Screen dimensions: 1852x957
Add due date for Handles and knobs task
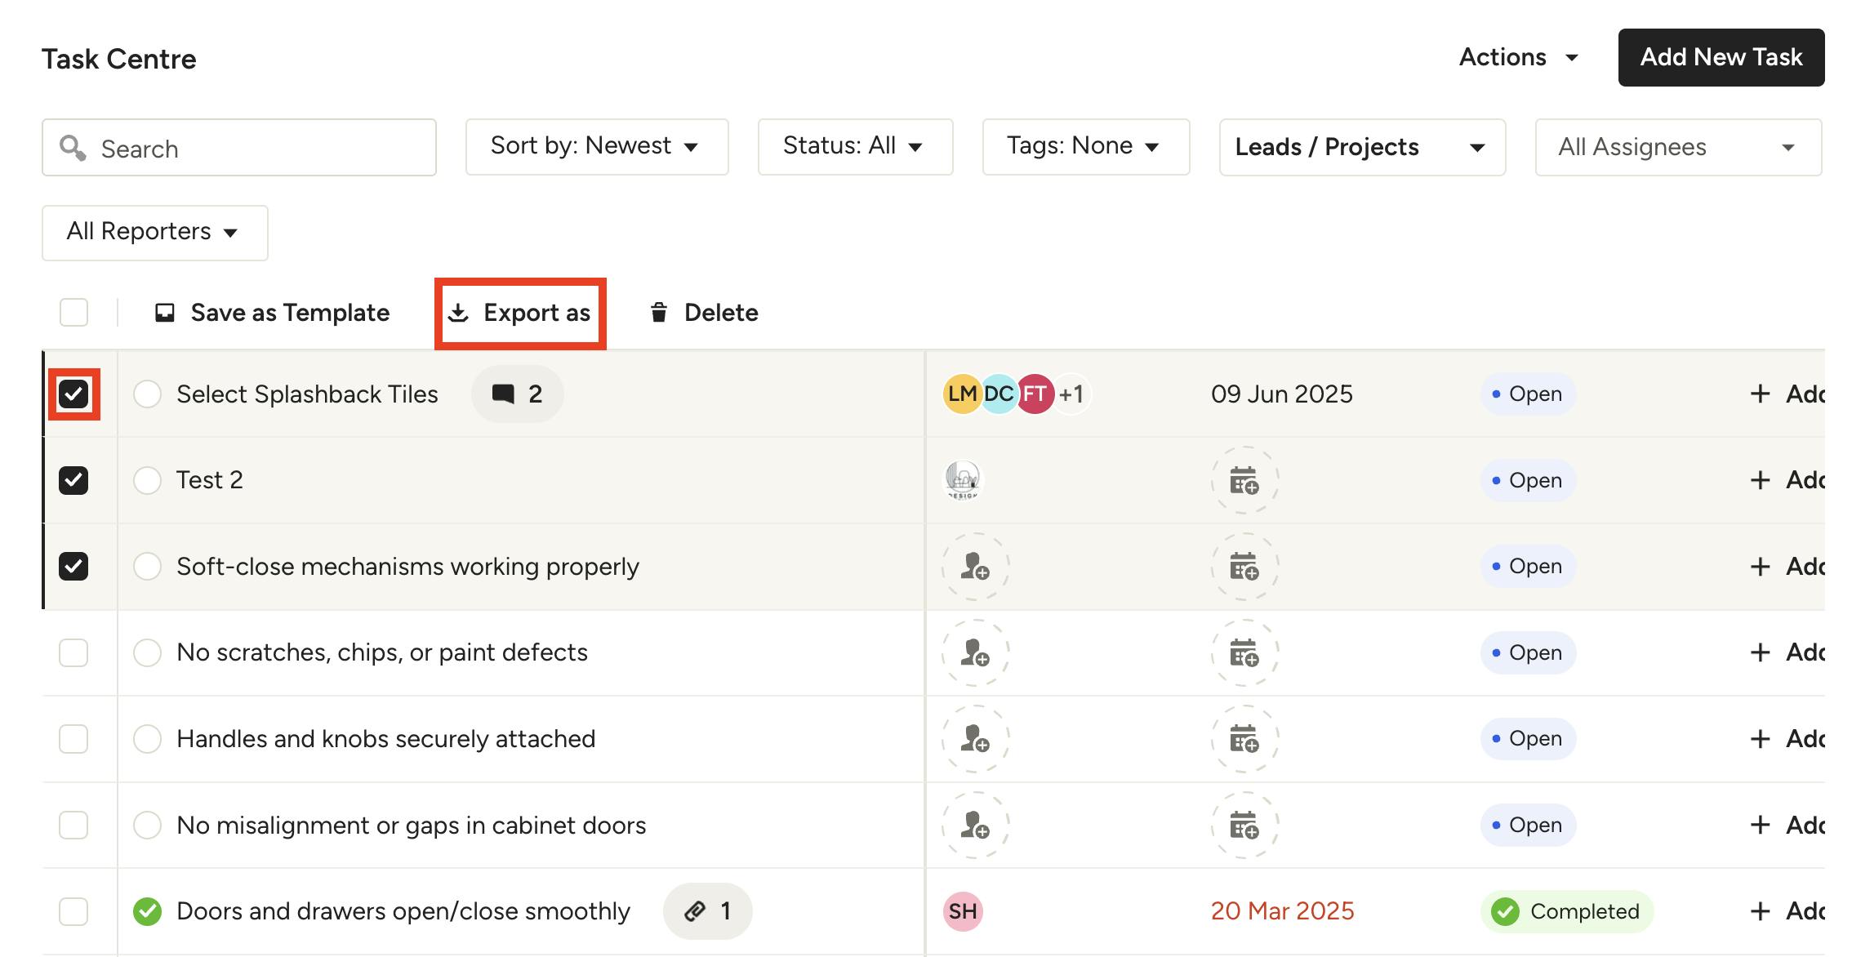click(x=1244, y=739)
